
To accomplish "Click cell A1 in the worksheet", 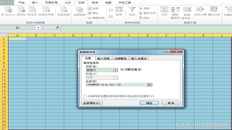I will click(x=17, y=39).
